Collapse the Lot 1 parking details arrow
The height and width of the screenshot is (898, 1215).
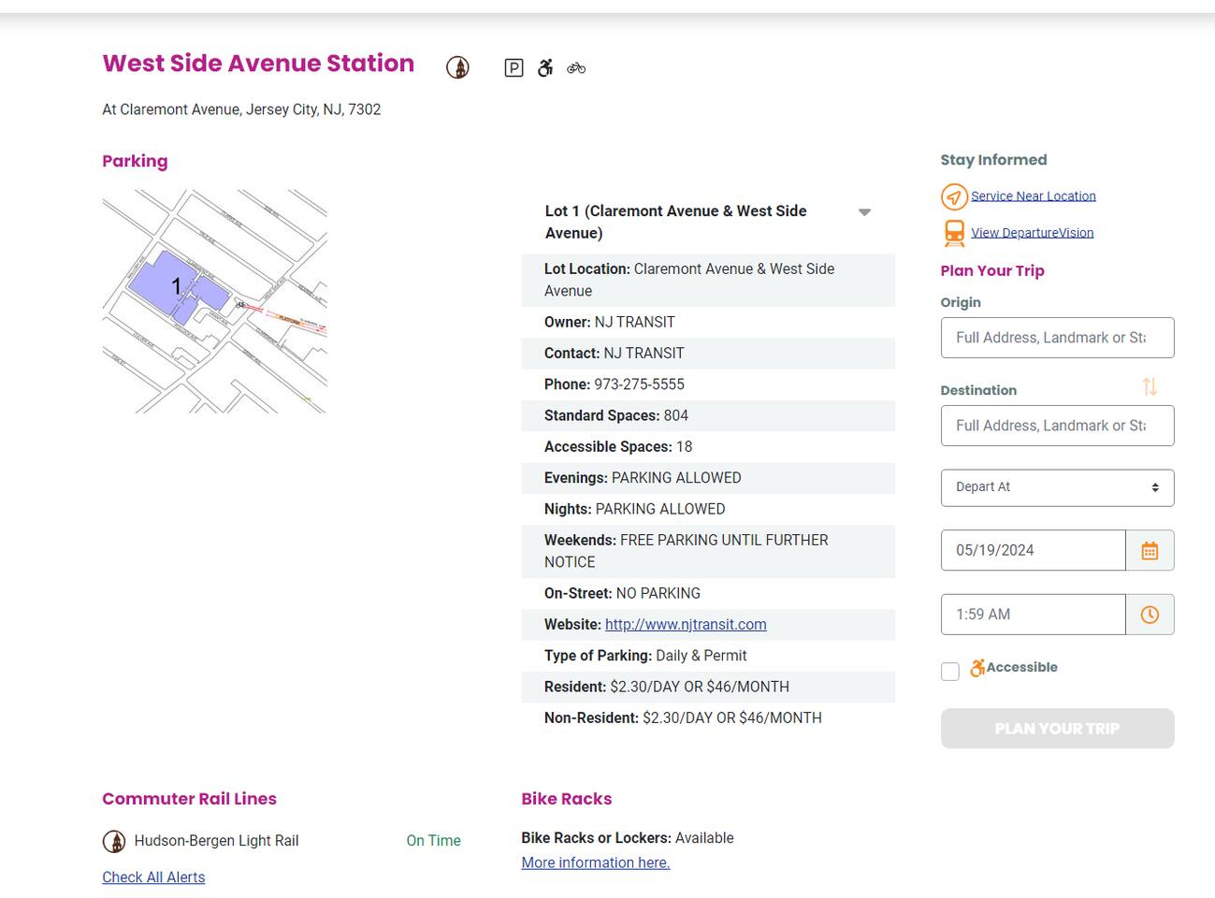tap(864, 212)
